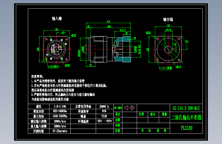
Task: Select the 42-114.3-200-M12 part number
Action: pos(186,108)
